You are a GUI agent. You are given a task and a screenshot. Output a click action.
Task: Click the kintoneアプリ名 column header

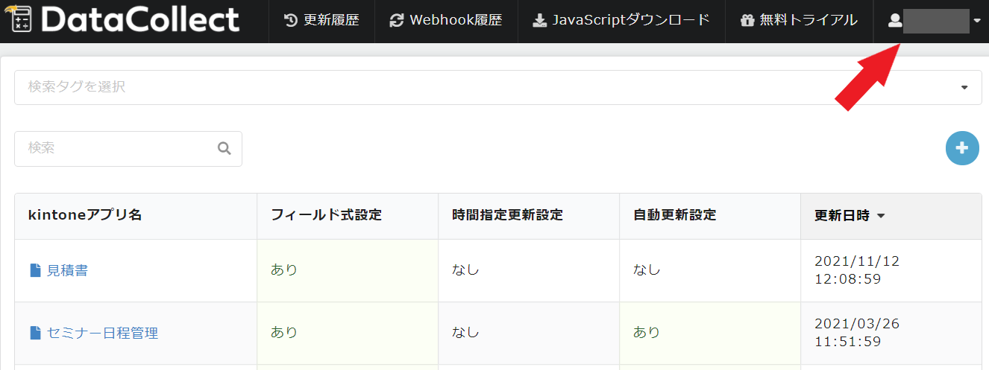pyautogui.click(x=85, y=216)
